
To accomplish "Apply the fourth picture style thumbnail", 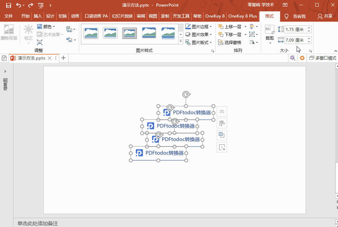I will pyautogui.click(x=149, y=33).
